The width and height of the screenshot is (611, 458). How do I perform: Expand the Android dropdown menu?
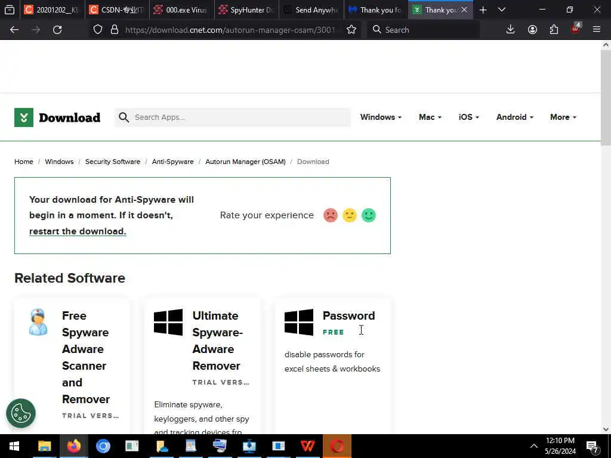pyautogui.click(x=515, y=117)
